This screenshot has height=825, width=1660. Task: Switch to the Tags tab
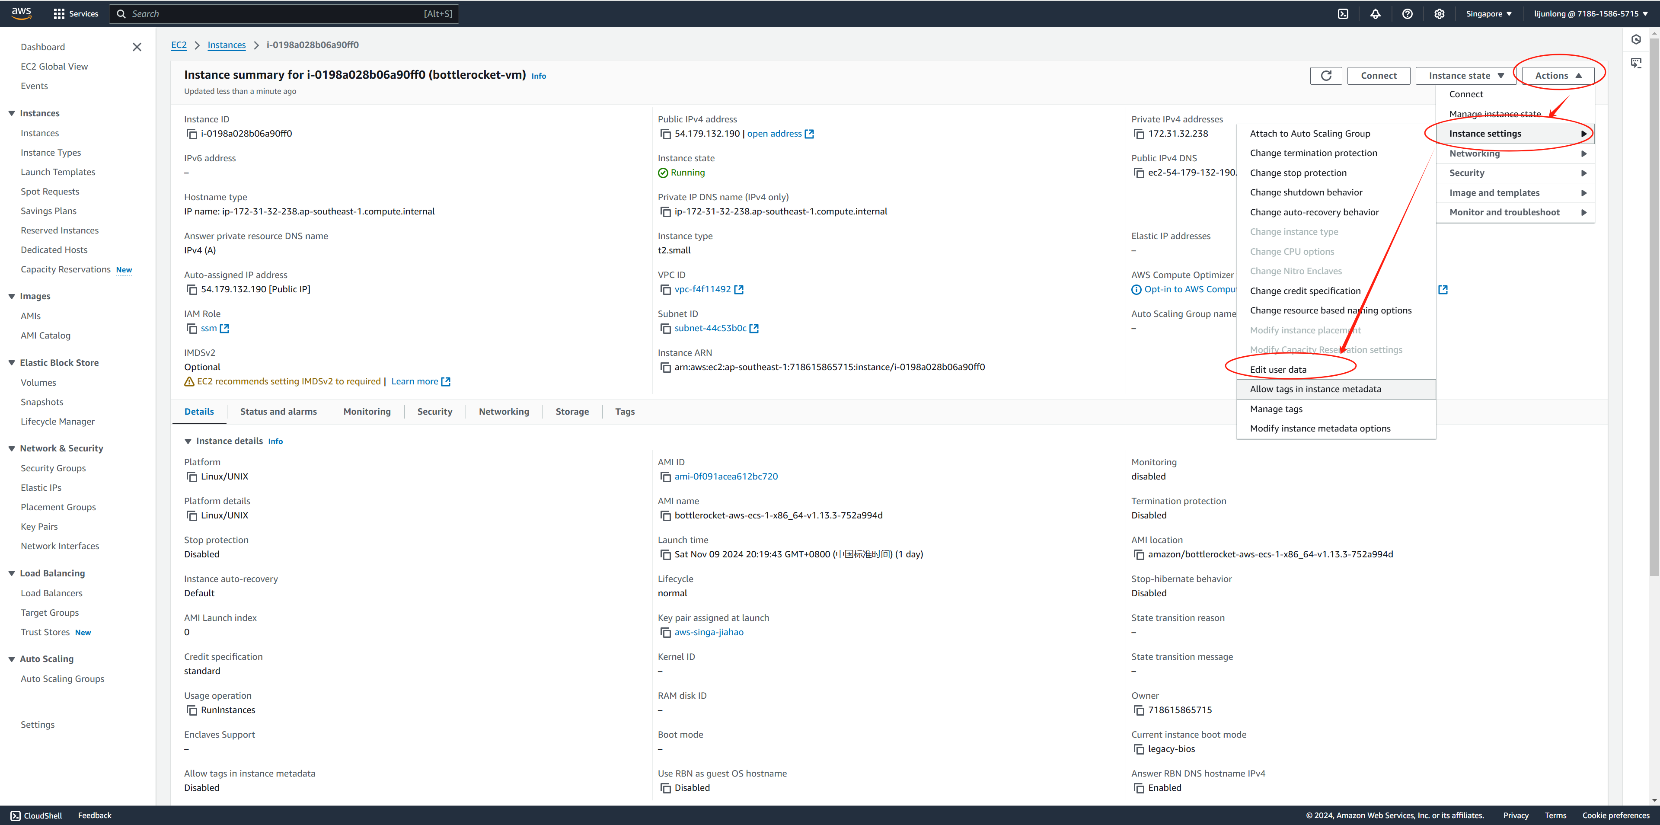pos(624,412)
